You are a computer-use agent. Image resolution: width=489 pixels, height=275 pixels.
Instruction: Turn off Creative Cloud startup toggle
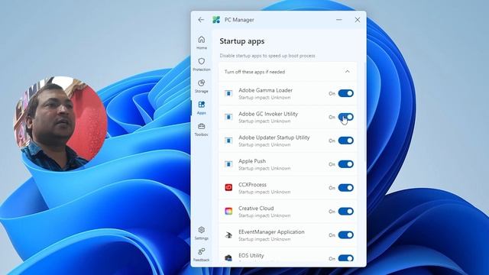(346, 212)
